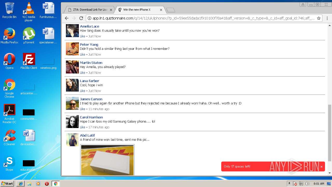
Task: Click Martin Staten's name link
Action: click(x=91, y=63)
